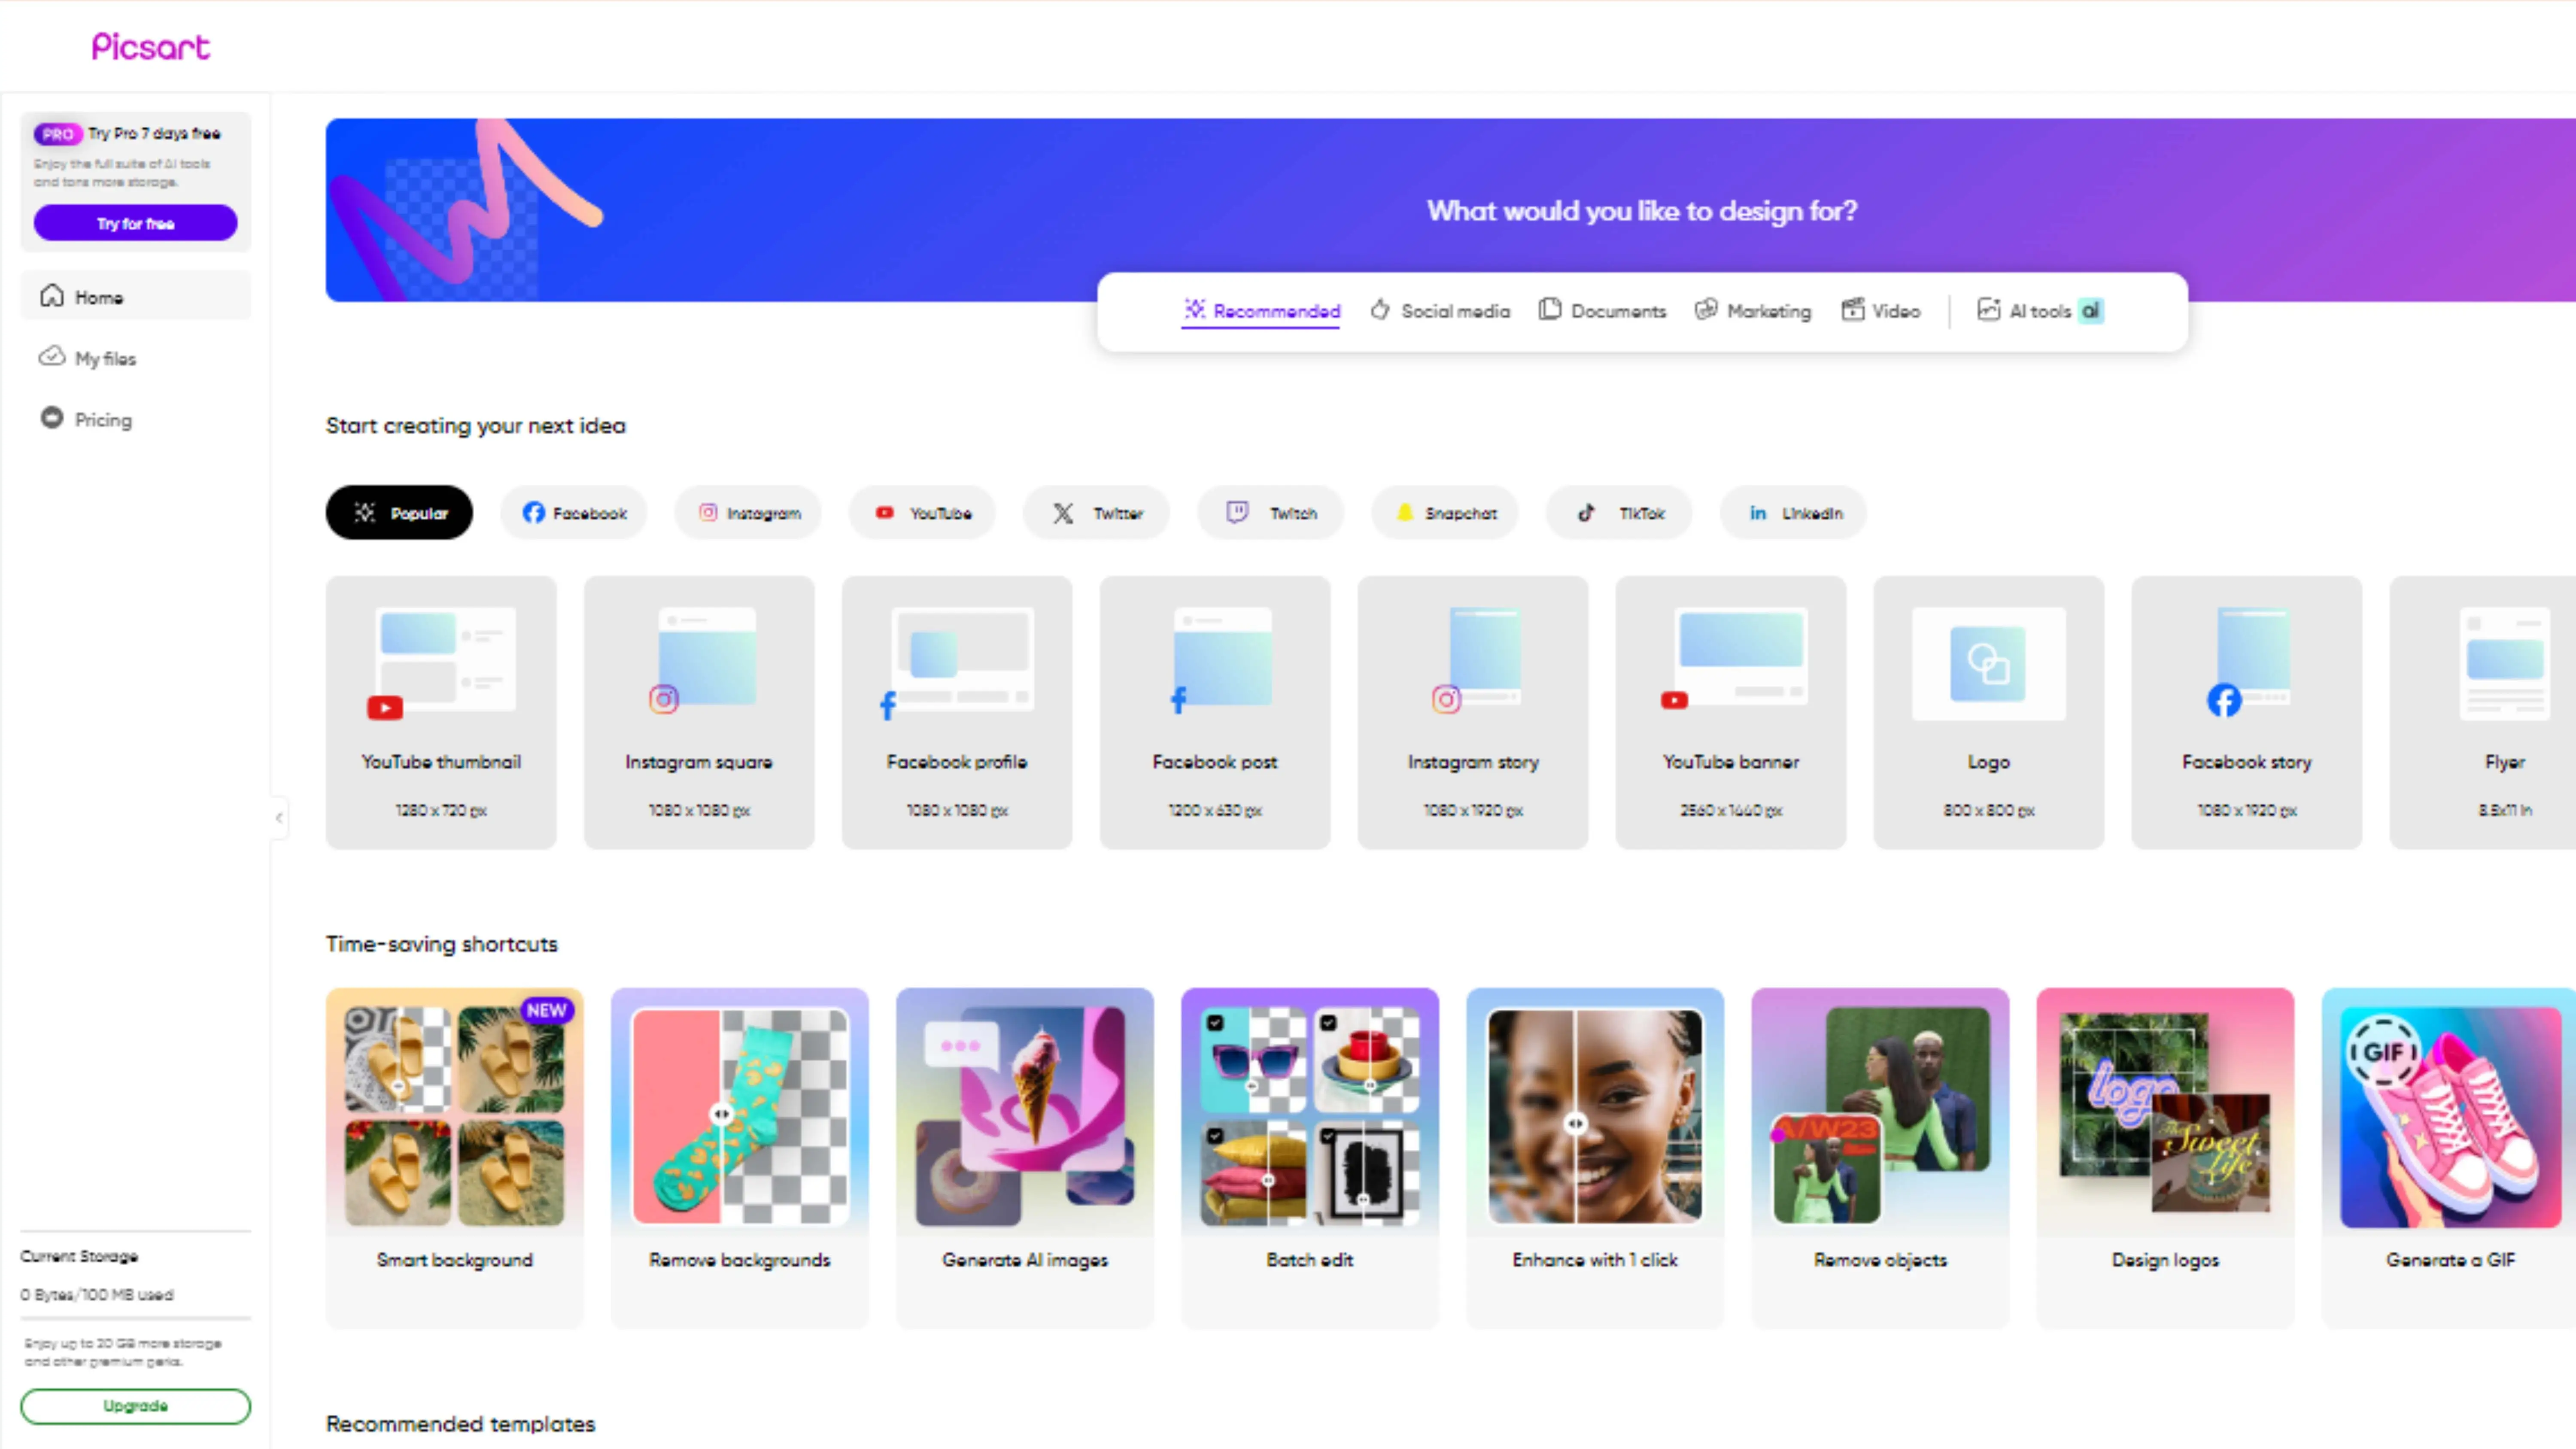Click the Upgrade button
This screenshot has width=2576, height=1449.
coord(136,1405)
